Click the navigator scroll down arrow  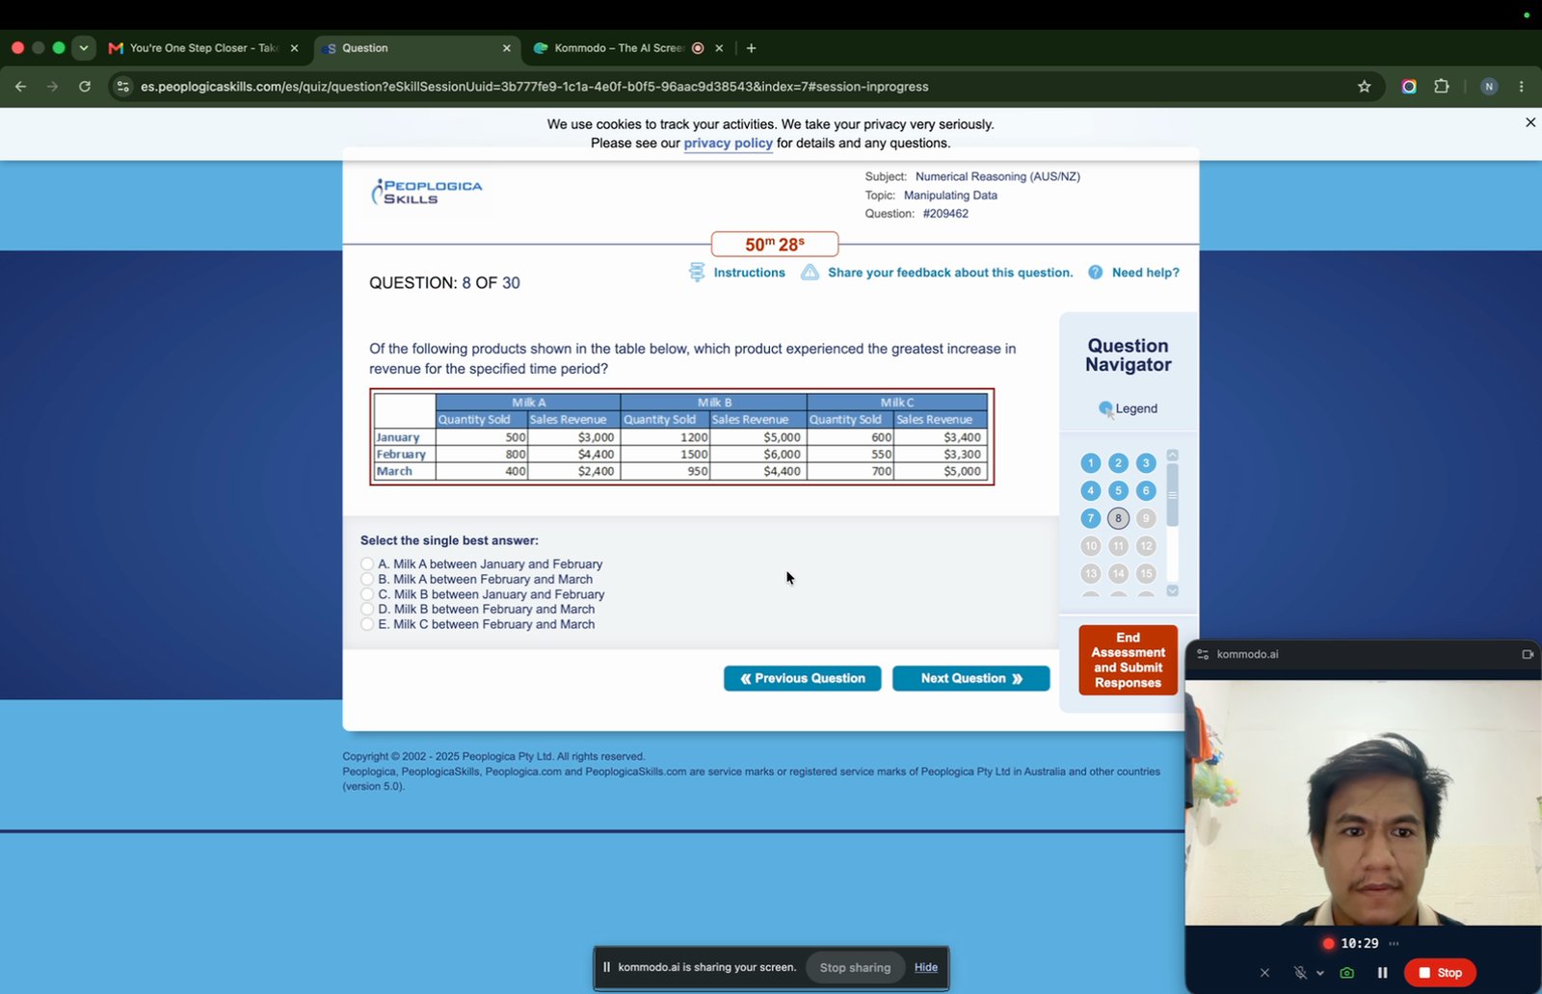pos(1172,590)
